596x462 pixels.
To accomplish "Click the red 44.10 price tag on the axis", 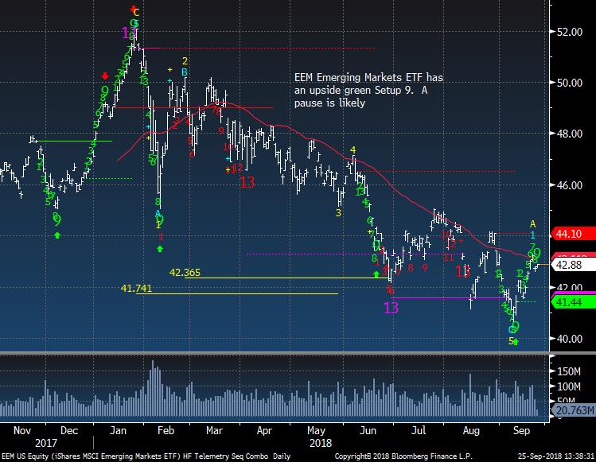I will pyautogui.click(x=570, y=234).
